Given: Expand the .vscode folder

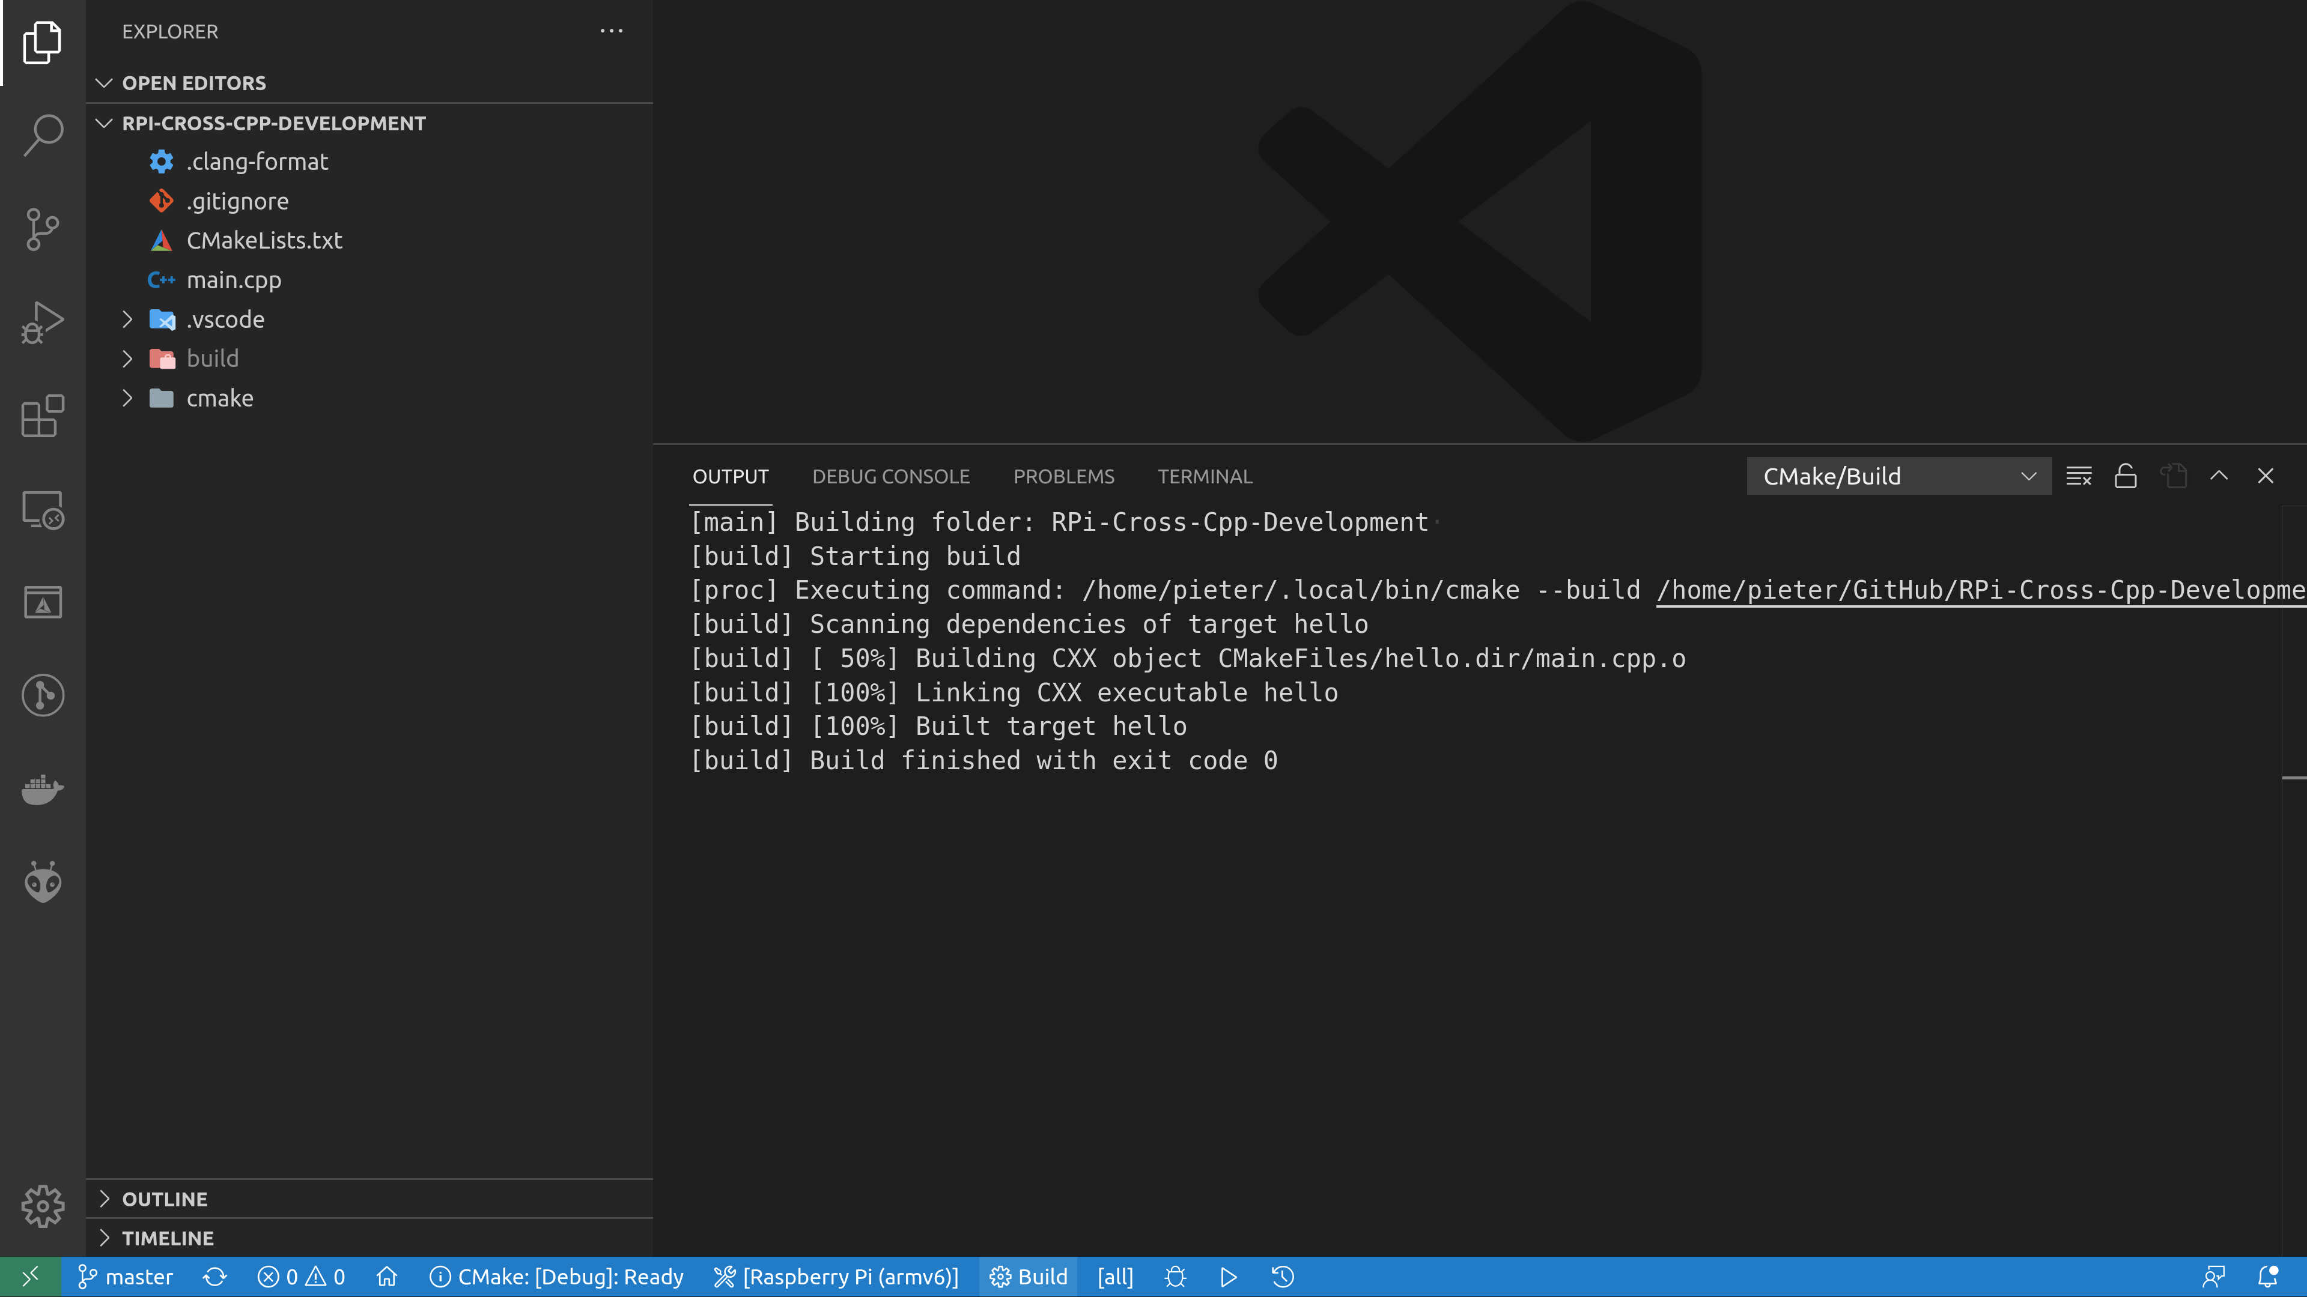Looking at the screenshot, I should tap(369, 319).
